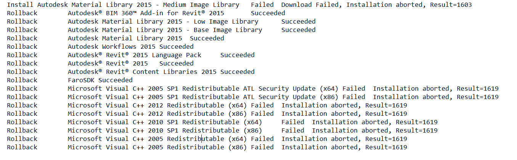This screenshot has height=160, width=517.
Task: Click Succeeded beside Autodesk Workflows 2015
Action: pyautogui.click(x=176, y=47)
